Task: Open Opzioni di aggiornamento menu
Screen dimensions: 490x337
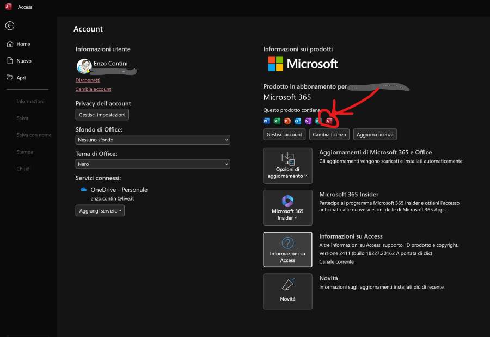Action: (287, 165)
